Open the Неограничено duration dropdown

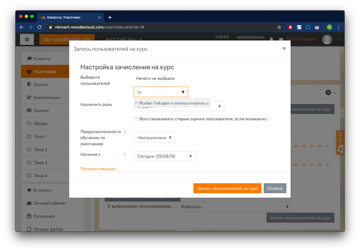pos(154,138)
